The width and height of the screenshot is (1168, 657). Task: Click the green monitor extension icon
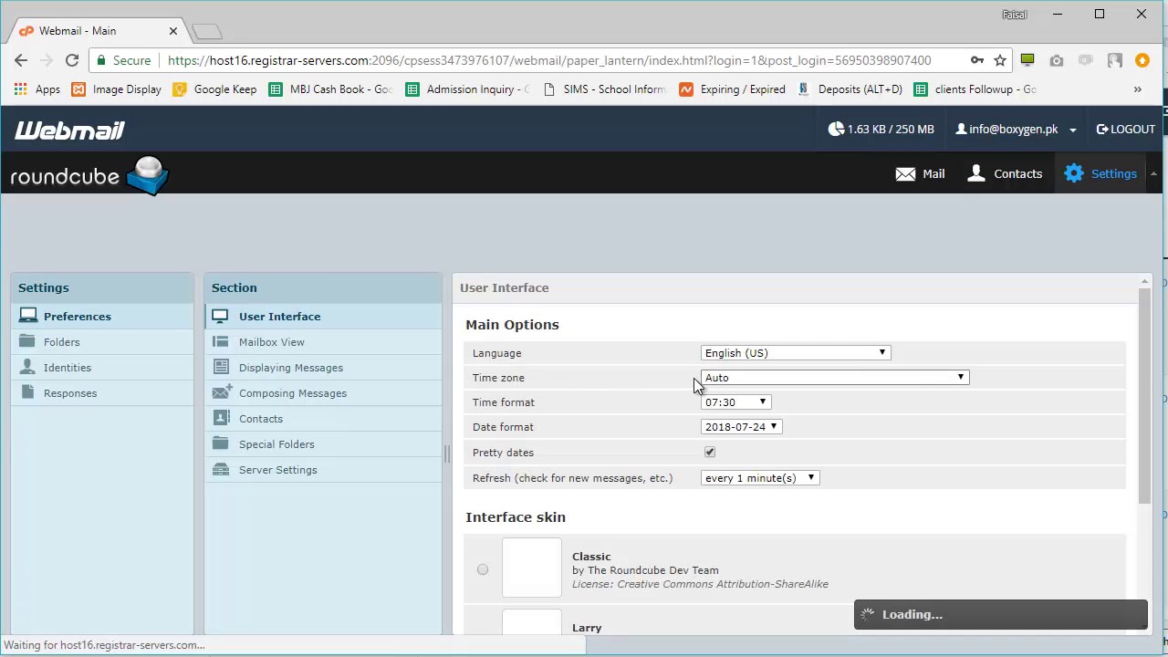1027,60
